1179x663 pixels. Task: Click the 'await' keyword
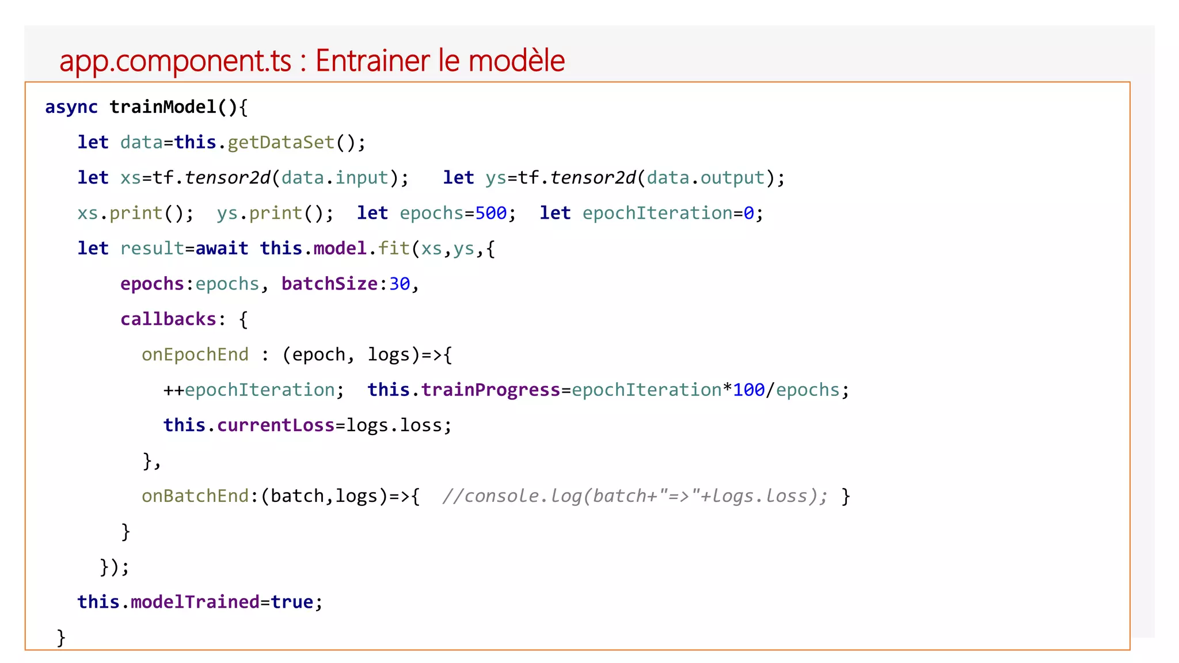click(x=222, y=249)
